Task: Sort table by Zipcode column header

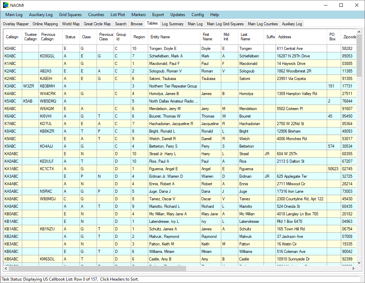Action: click(349, 37)
